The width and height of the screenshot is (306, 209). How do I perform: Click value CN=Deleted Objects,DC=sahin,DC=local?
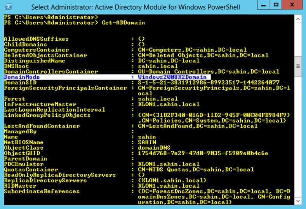[x=203, y=55]
